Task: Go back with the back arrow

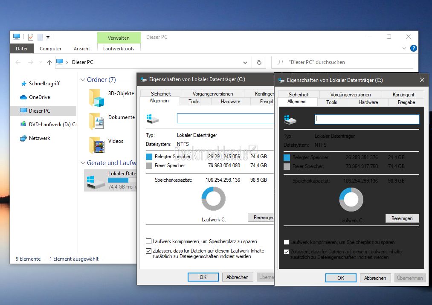Action: [x=18, y=63]
